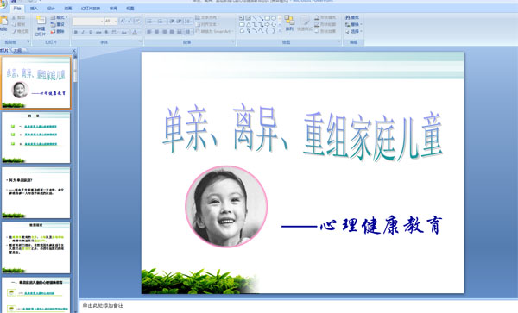Click the font color swatch button
518x313 pixels.
[x=135, y=32]
